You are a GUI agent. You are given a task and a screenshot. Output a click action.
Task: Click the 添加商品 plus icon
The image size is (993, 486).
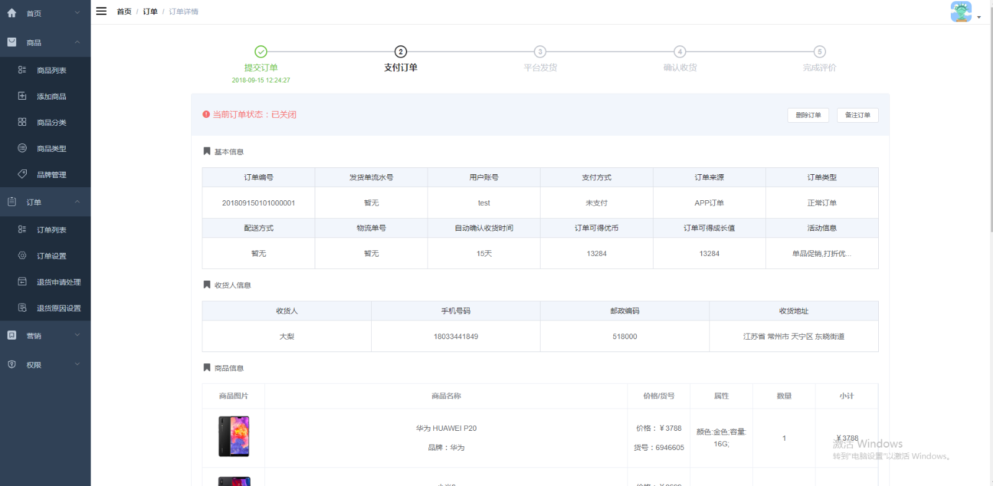pos(22,96)
